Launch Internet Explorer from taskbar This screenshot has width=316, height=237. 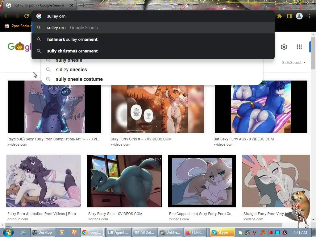pos(24,232)
